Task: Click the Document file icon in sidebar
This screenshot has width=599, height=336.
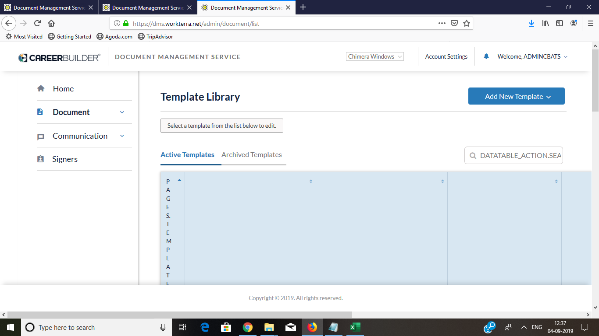Action: pyautogui.click(x=40, y=112)
